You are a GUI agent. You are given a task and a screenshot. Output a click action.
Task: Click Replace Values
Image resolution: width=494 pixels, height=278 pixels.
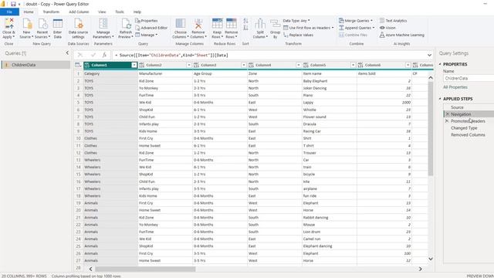[x=298, y=35]
